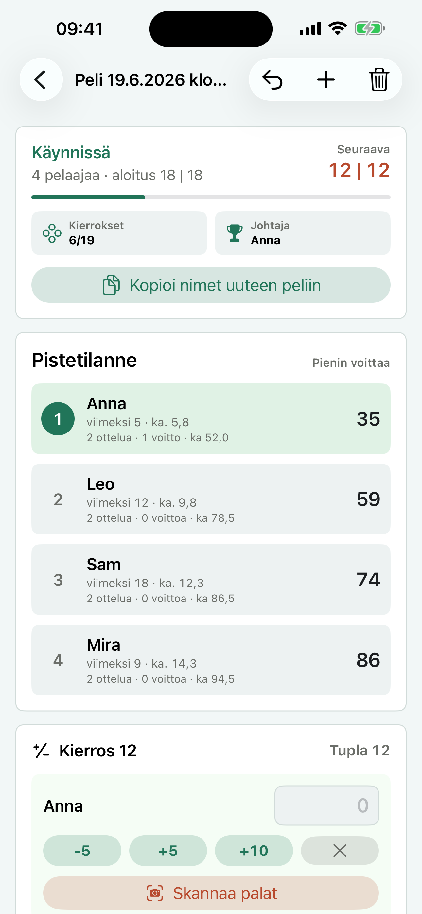
Task: Tap the Johtaja trophy icon
Action: 235,233
